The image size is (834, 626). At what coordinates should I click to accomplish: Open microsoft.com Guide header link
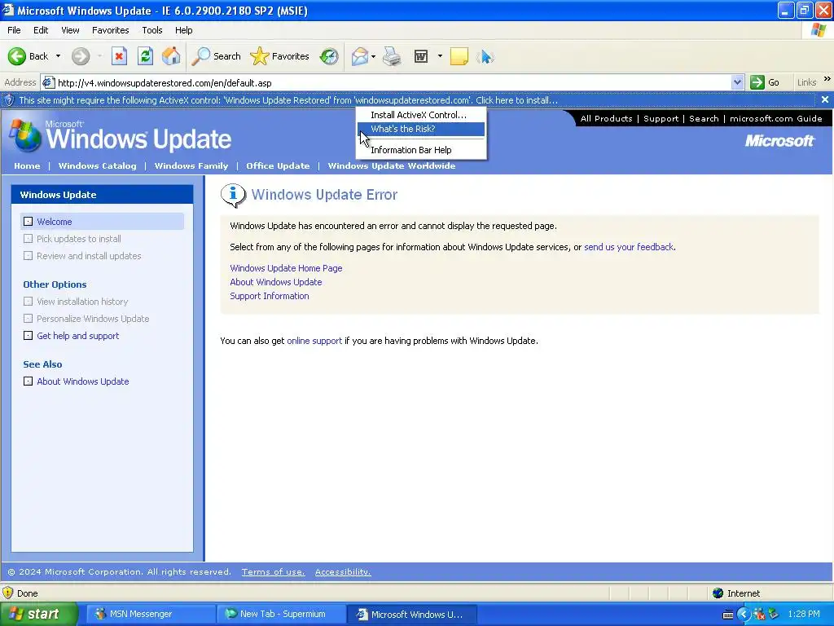(x=776, y=119)
